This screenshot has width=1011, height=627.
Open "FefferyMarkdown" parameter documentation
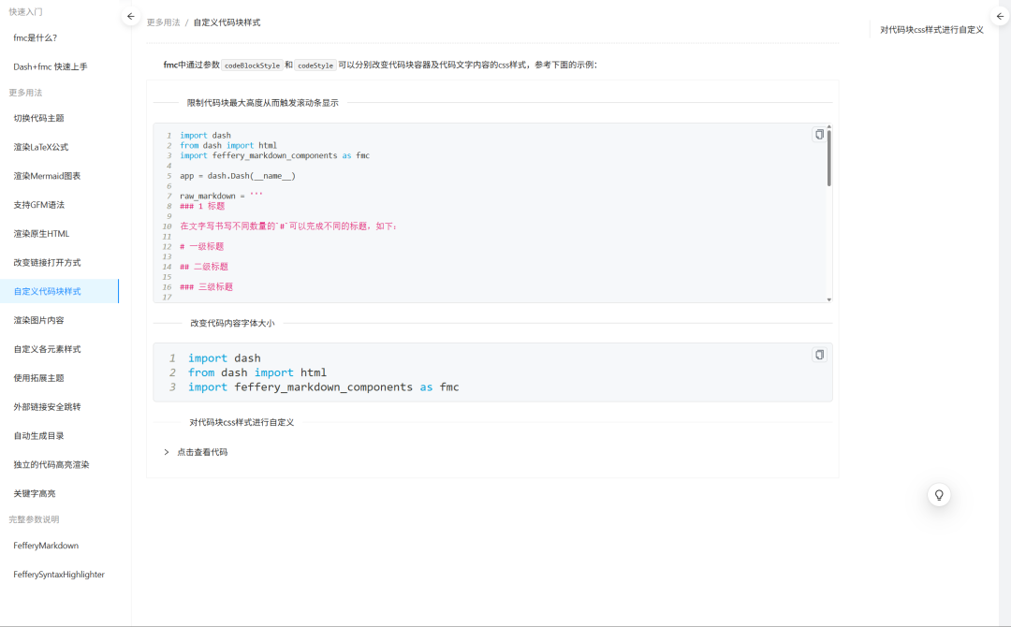(x=46, y=545)
